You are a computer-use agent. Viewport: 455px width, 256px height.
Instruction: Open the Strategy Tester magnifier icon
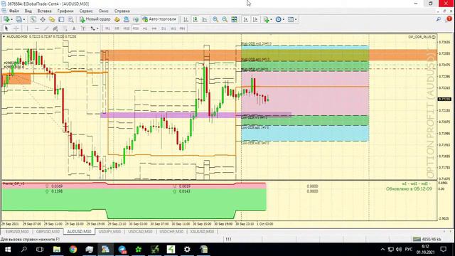coord(70,19)
